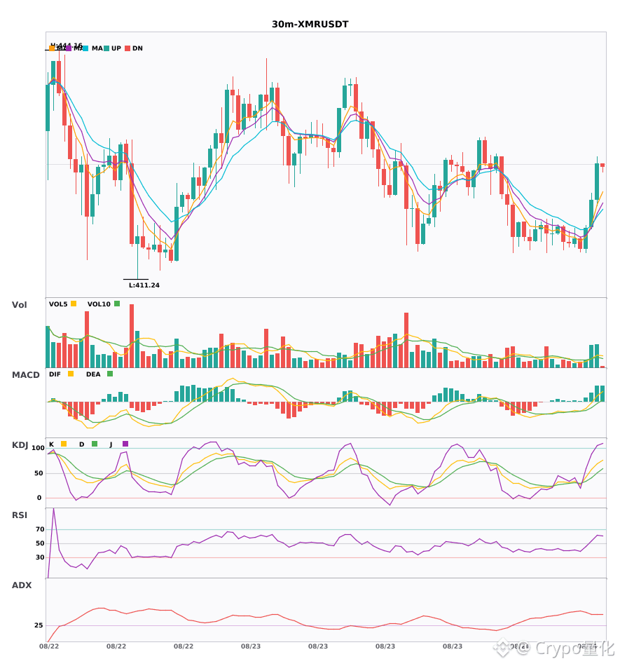
Task: Click the purple MA legend swatch
Action: click(x=69, y=48)
